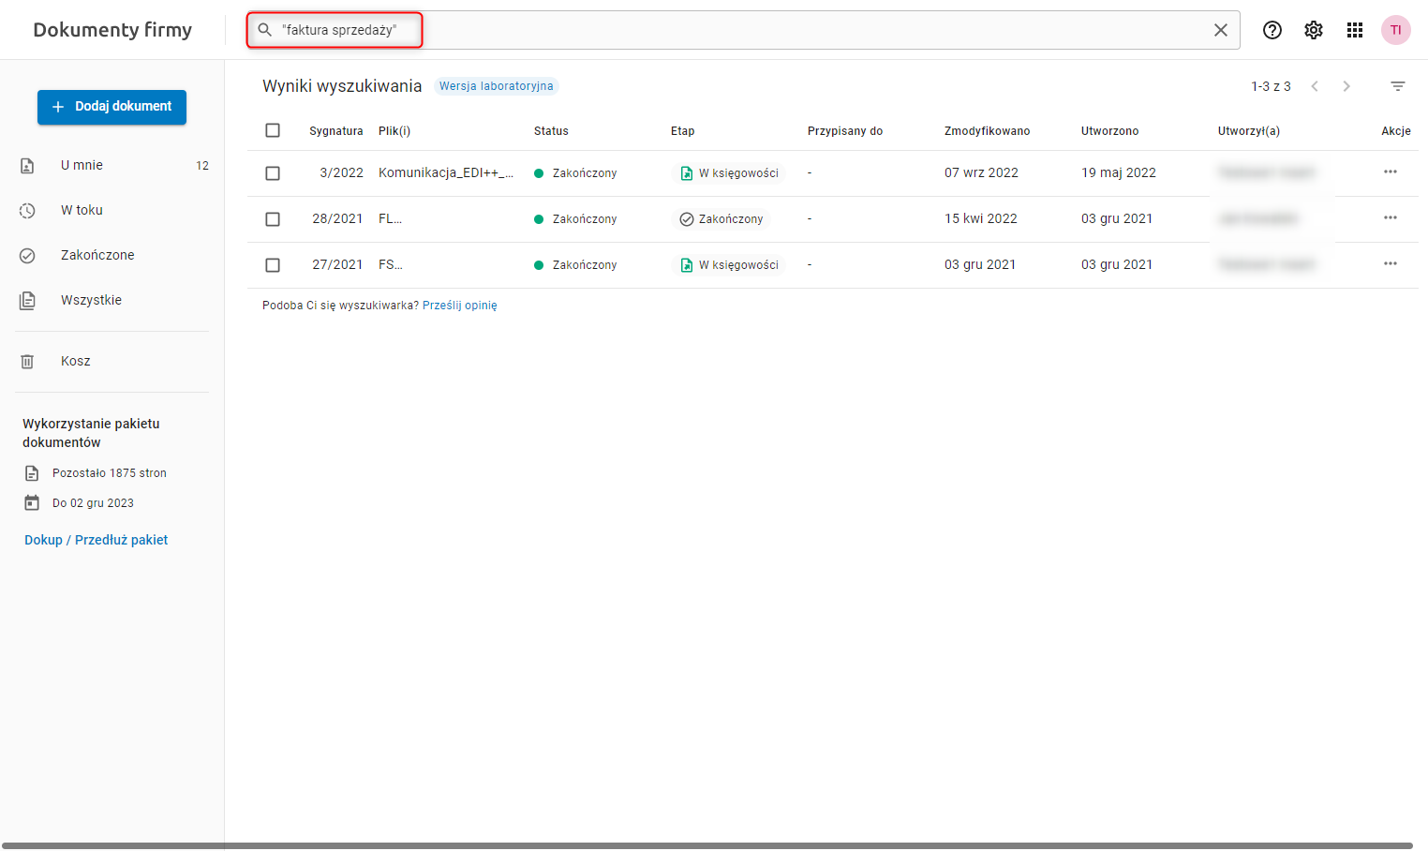
Task: Go to previous results page
Action: (x=1315, y=86)
